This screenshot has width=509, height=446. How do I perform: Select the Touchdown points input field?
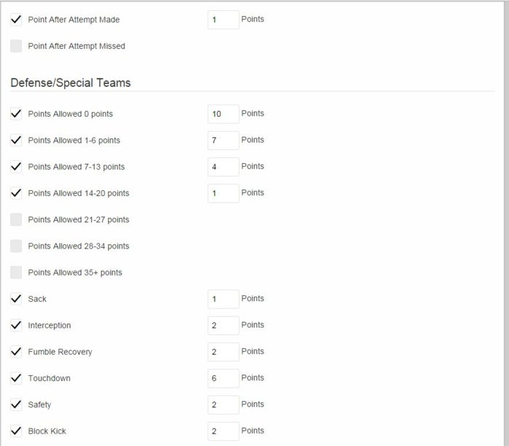[223, 378]
